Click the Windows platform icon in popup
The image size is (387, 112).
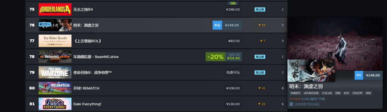(x=291, y=104)
